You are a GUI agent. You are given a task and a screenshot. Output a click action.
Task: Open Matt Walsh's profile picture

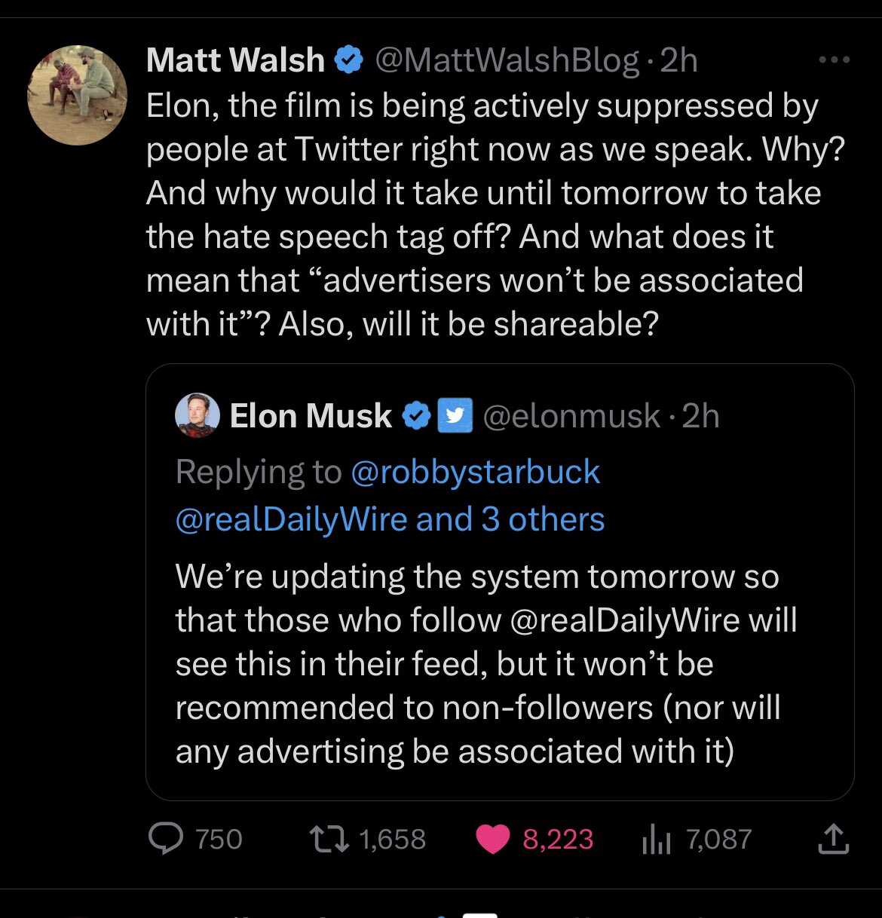77,95
